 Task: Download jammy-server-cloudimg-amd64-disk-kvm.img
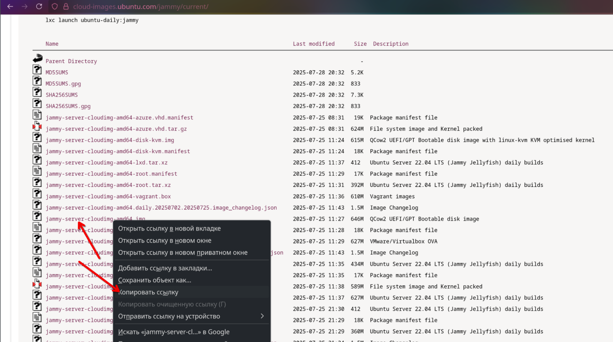tap(110, 140)
